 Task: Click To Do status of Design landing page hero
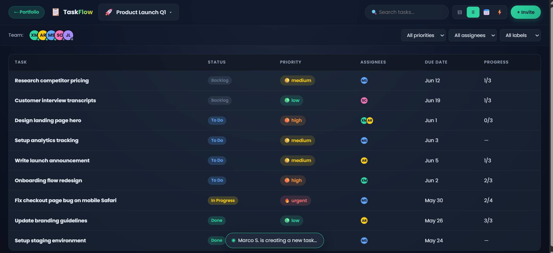pos(217,120)
